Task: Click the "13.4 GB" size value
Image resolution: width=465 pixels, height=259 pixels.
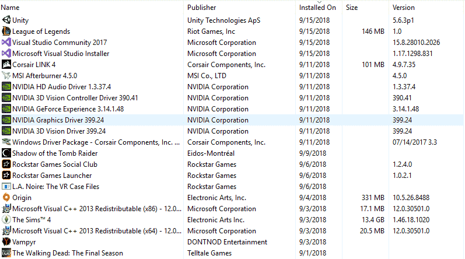Action: point(373,219)
